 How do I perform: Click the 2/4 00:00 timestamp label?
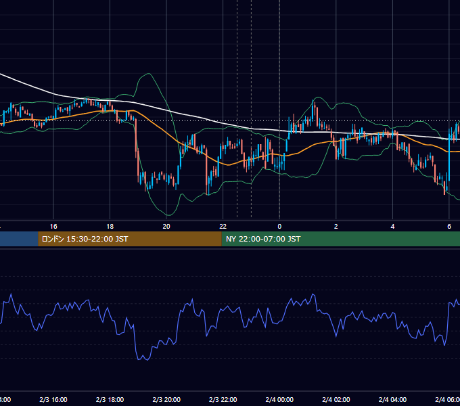[279, 399]
